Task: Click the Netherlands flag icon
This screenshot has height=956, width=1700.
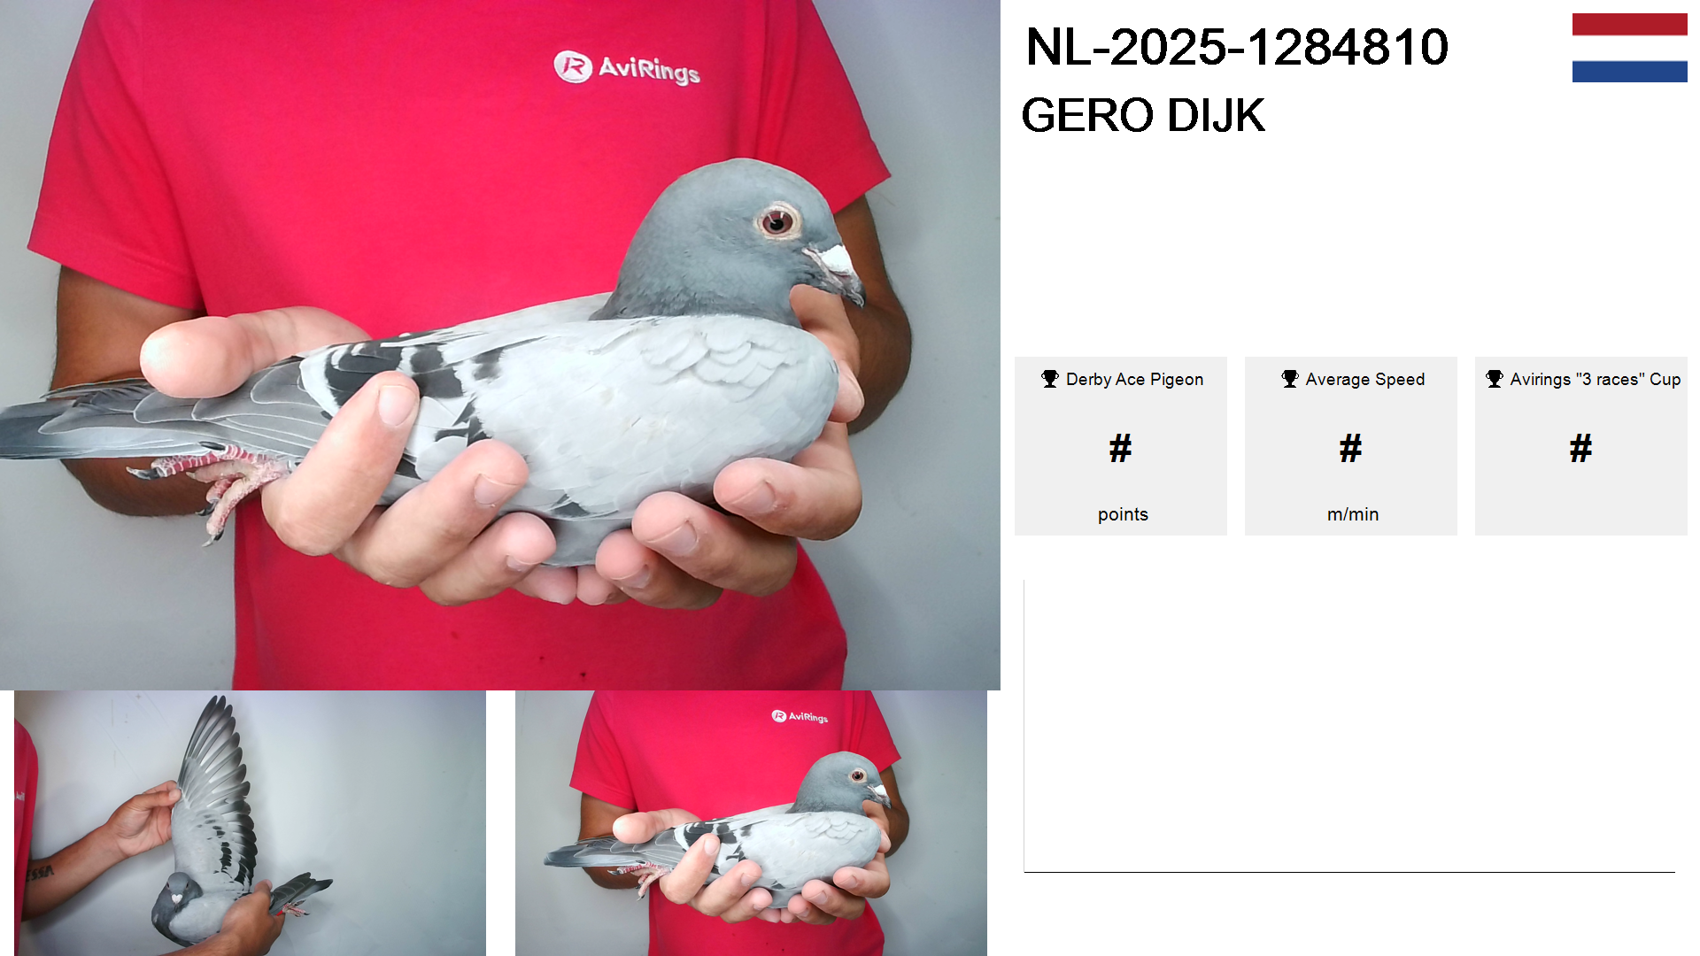Action: pos(1629,48)
